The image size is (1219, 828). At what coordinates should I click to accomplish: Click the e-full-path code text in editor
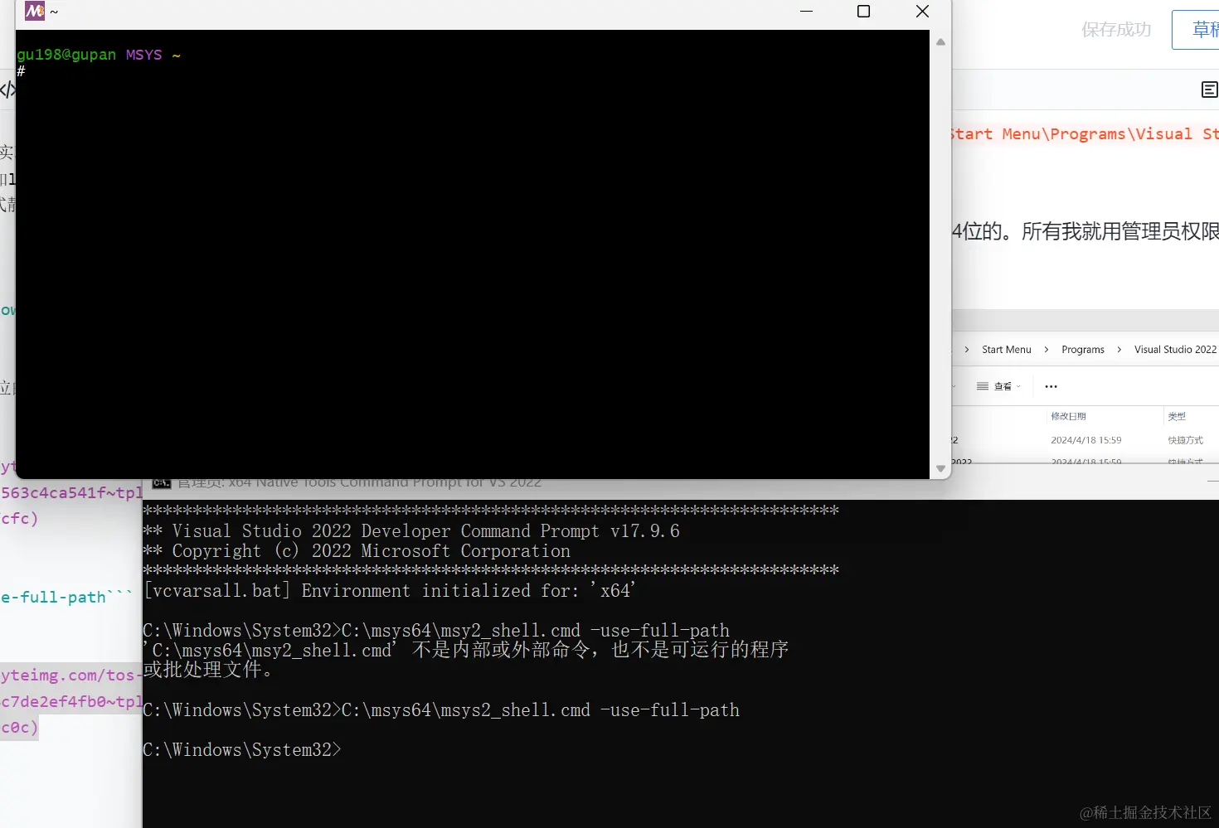coord(66,598)
